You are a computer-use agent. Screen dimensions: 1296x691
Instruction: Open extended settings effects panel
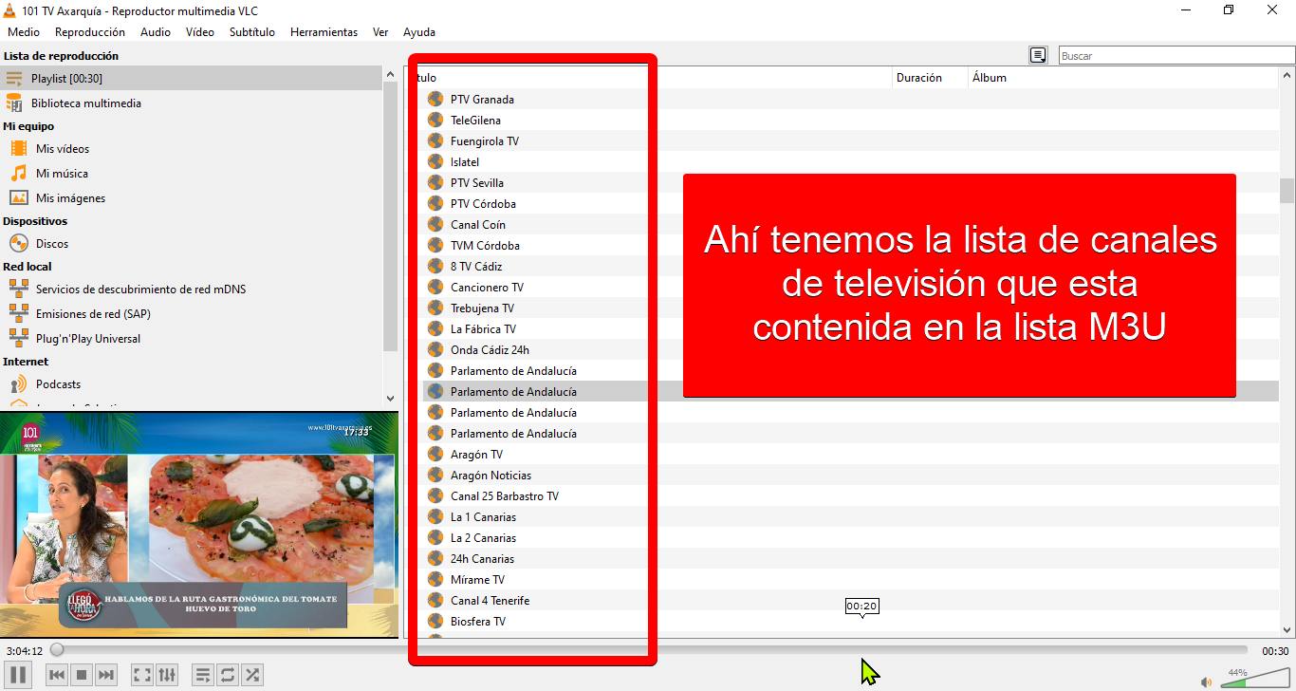(167, 675)
